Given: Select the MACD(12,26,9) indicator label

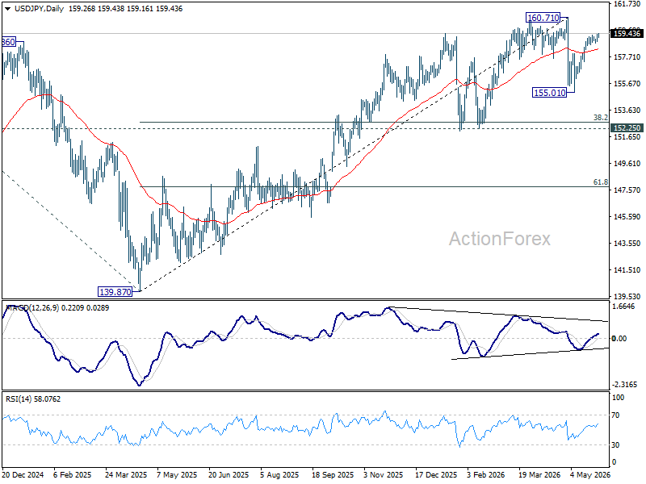Looking at the screenshot, I should pyautogui.click(x=32, y=308).
